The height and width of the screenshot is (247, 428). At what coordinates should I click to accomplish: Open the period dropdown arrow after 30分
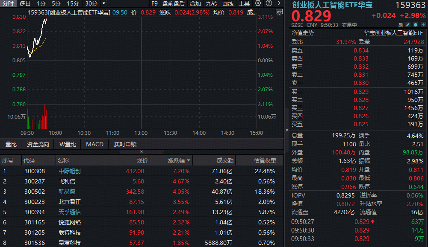click(x=103, y=3)
